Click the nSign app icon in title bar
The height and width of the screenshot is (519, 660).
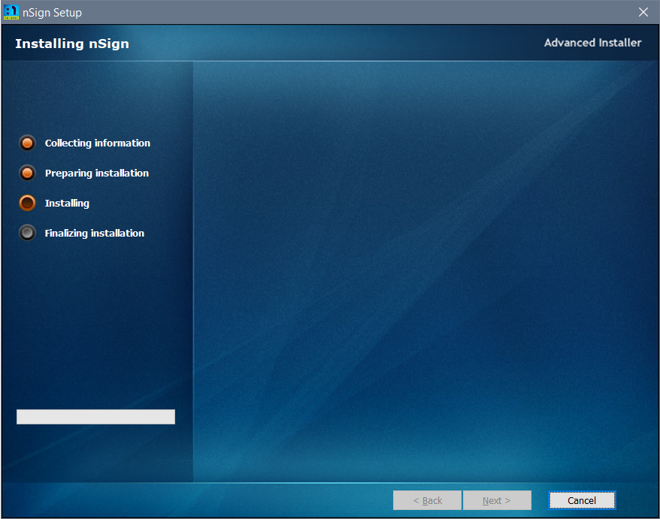click(11, 12)
